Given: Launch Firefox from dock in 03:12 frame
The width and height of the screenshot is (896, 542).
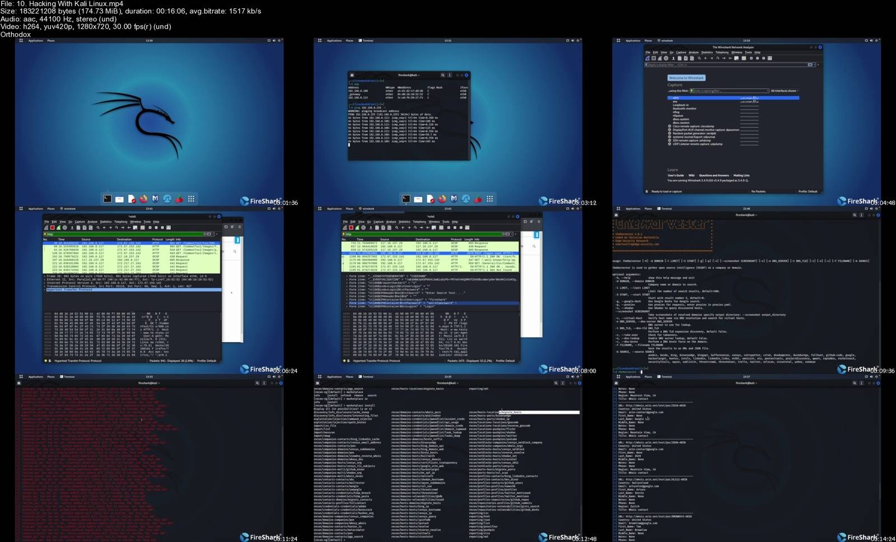Looking at the screenshot, I should coord(442,199).
